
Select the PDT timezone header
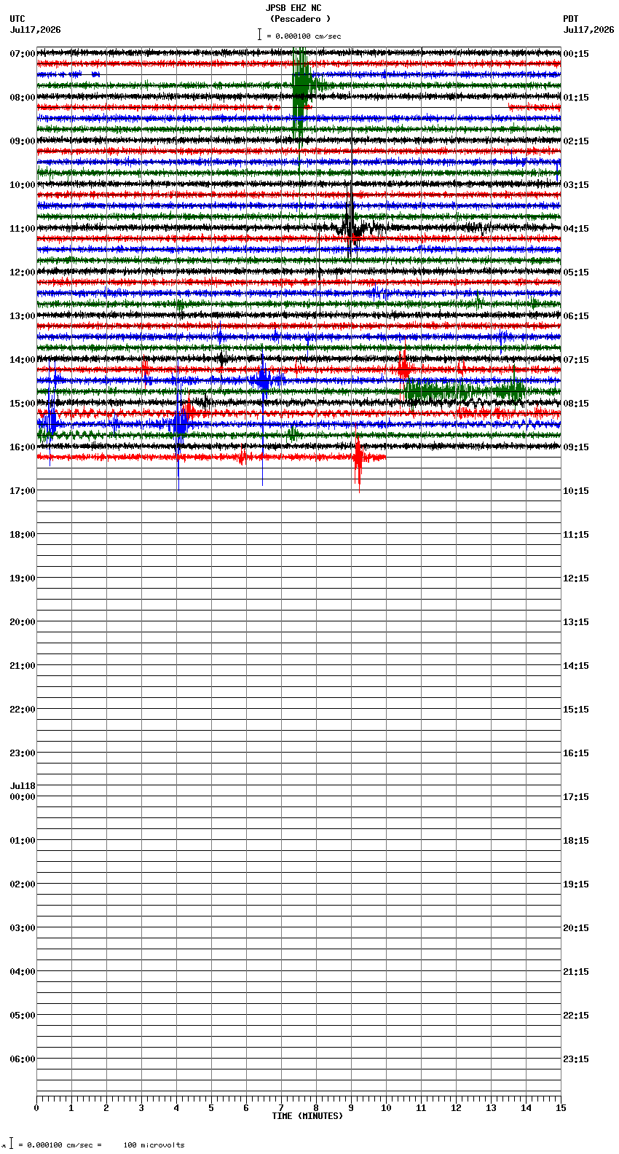(x=571, y=19)
